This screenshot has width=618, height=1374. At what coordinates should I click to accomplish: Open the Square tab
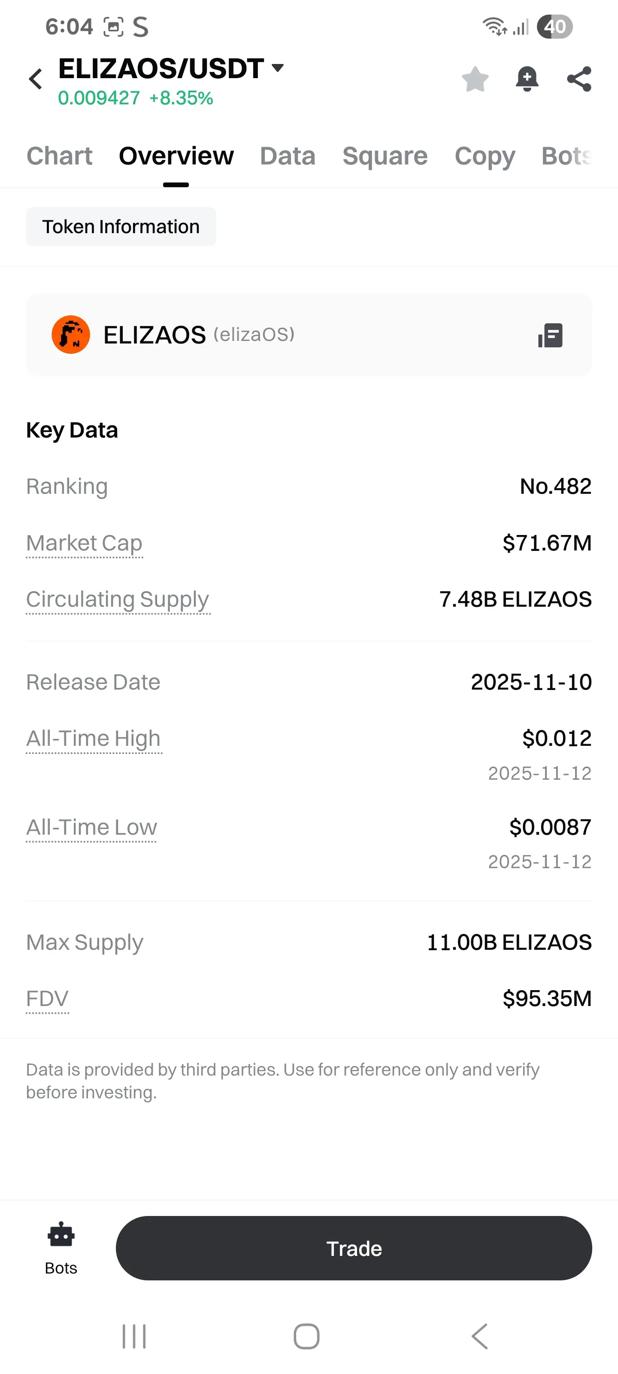click(x=385, y=156)
